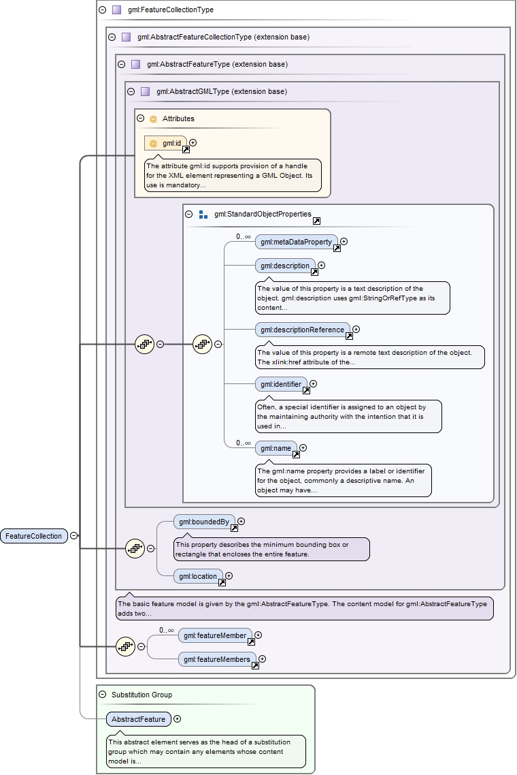Click the link arrow on gml:identifier
This screenshot has width=517, height=775.
(x=306, y=390)
